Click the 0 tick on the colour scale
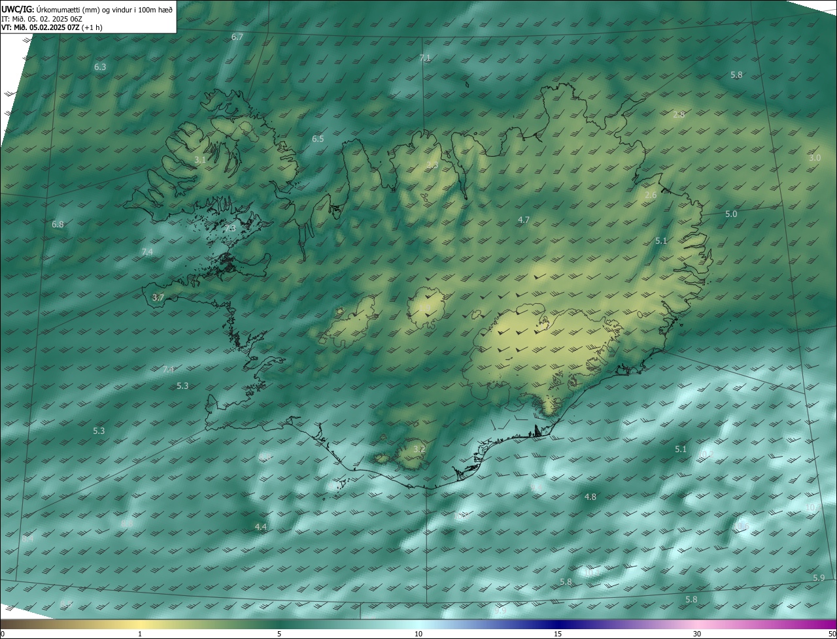 (x=2, y=634)
